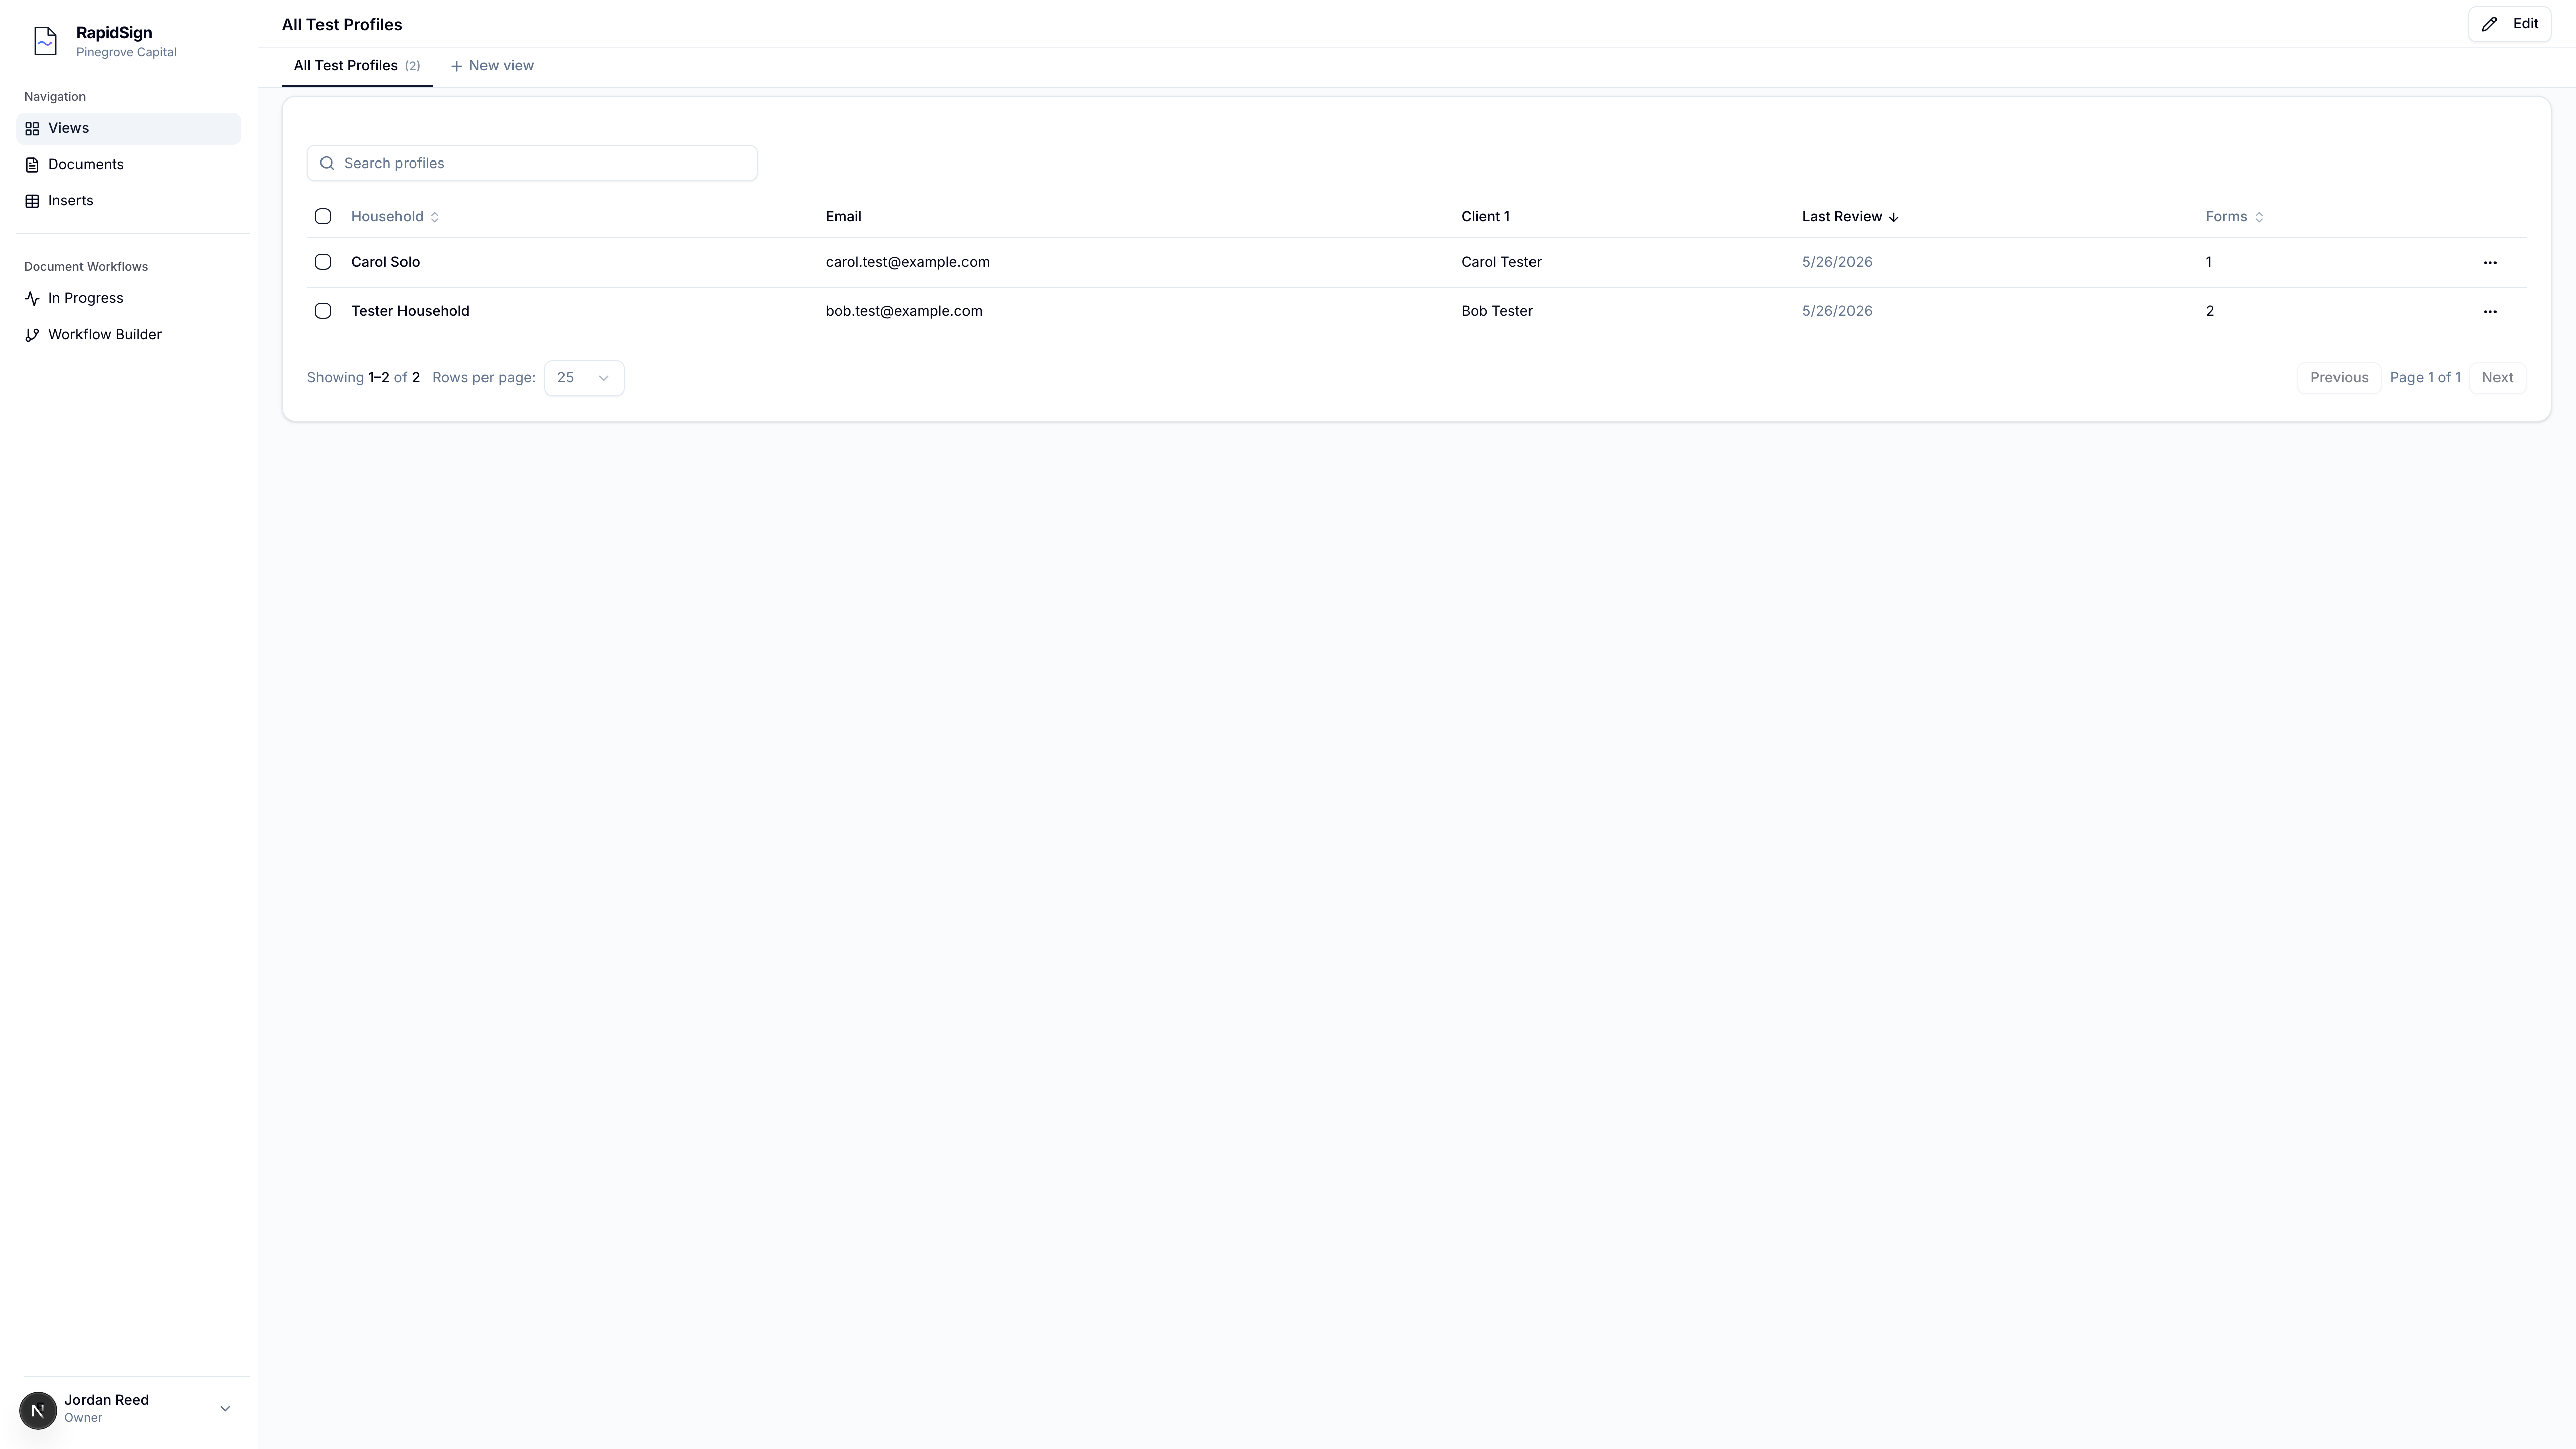
Task: Click the Previous page button
Action: coord(2339,378)
